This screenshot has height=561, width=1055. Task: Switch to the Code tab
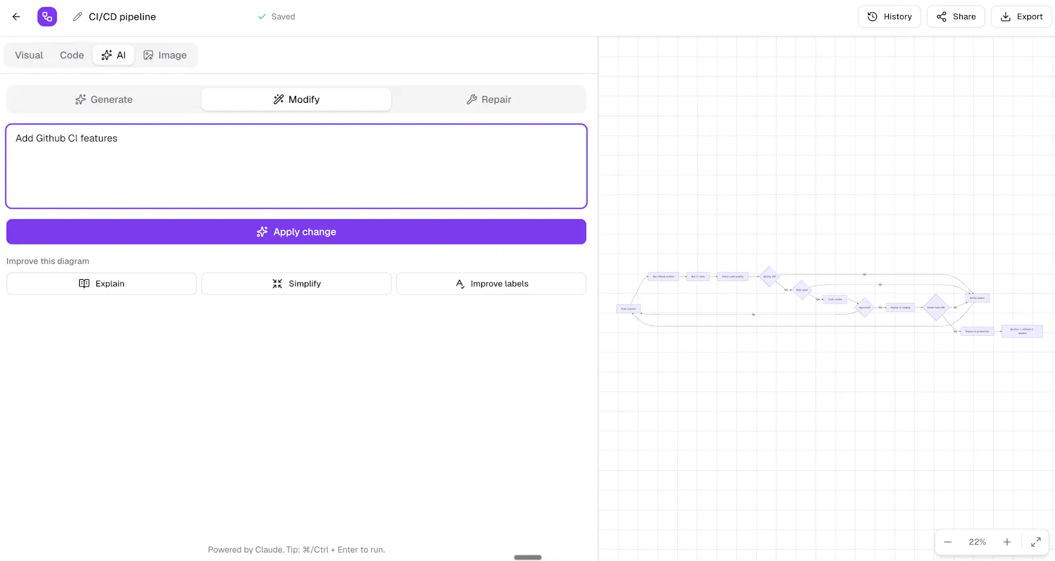[x=72, y=55]
